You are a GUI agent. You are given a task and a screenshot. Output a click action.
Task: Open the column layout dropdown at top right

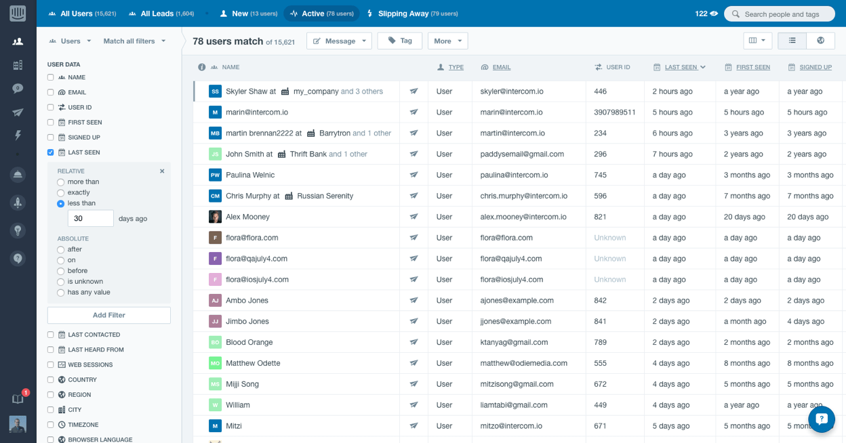(757, 40)
